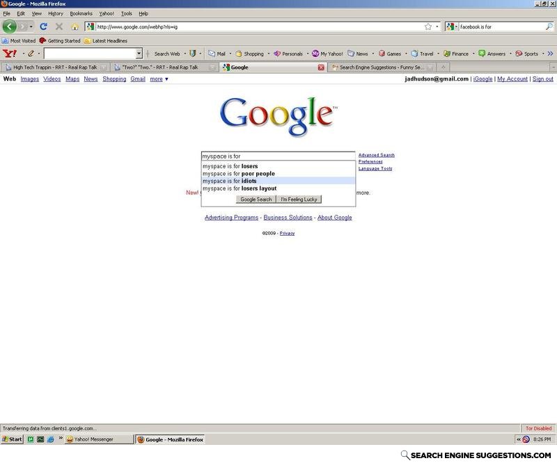Click Tor Disabled status bar toggle
This screenshot has width=557, height=463.
click(x=538, y=428)
